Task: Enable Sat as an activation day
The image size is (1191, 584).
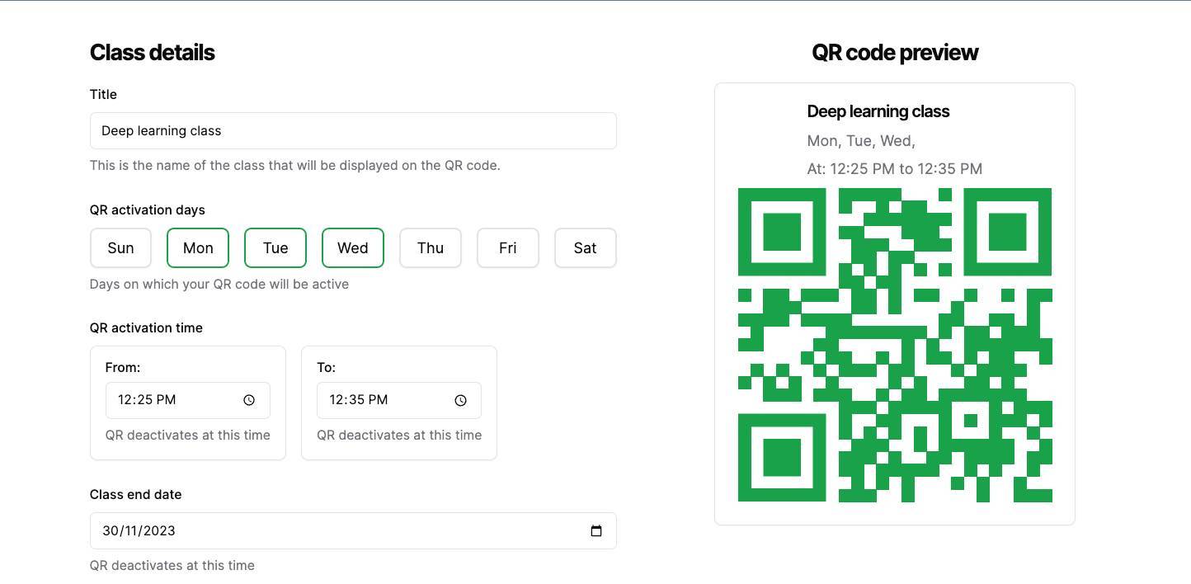Action: tap(586, 248)
